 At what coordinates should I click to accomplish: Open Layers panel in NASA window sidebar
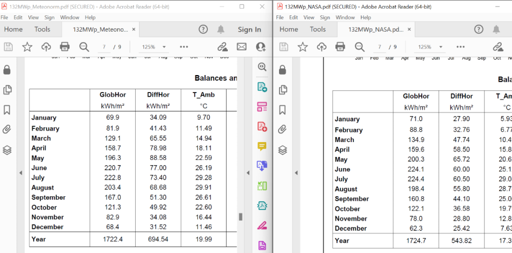[282, 150]
